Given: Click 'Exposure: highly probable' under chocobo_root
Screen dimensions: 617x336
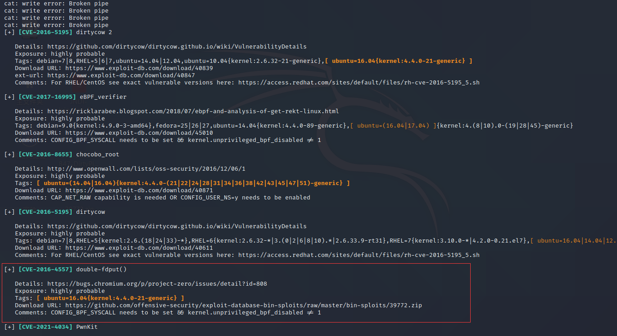Looking at the screenshot, I should [x=60, y=176].
